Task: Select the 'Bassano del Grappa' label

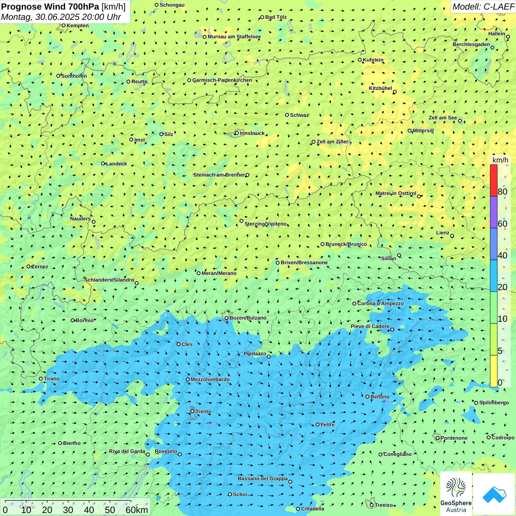Action: 262,478
